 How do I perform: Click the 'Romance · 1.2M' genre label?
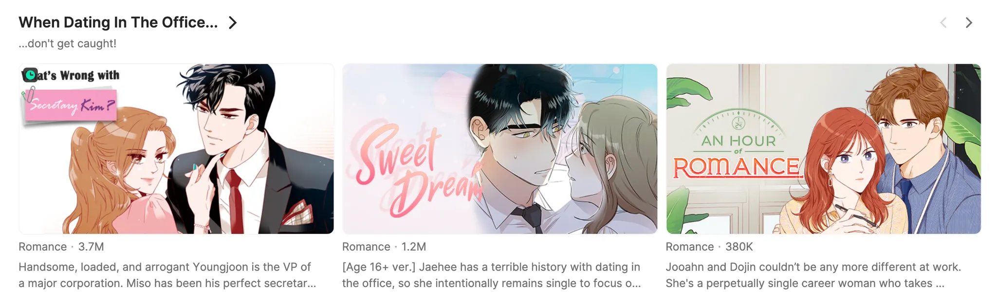tap(384, 247)
